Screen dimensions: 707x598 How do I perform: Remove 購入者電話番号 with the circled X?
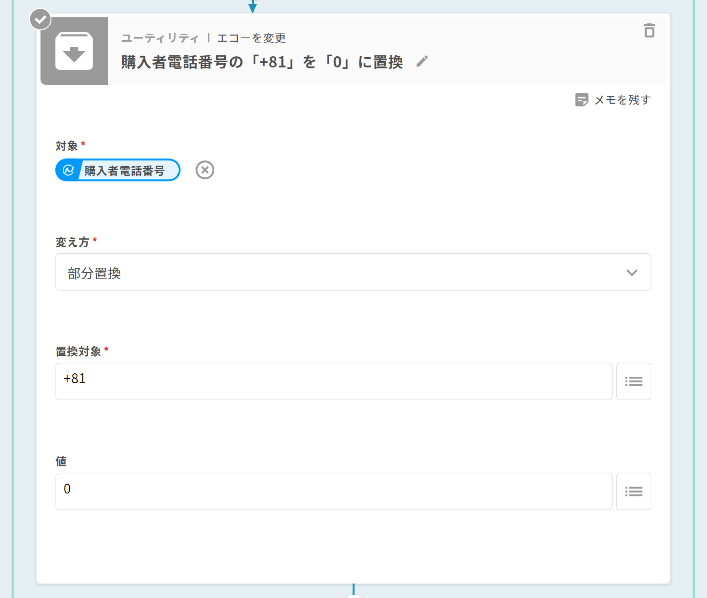pyautogui.click(x=205, y=170)
